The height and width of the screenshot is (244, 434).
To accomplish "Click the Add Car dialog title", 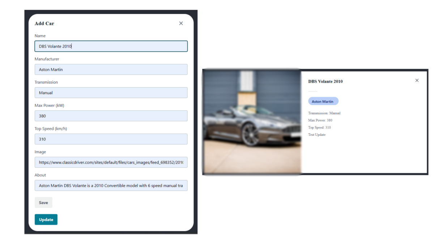I will (x=44, y=23).
